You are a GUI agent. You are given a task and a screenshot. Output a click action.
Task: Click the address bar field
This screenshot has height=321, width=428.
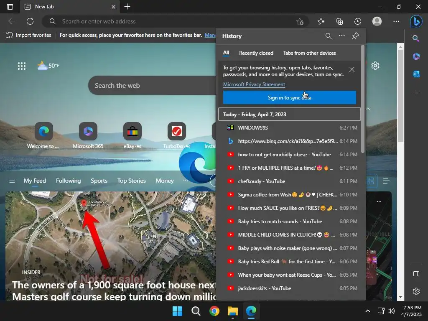175,21
